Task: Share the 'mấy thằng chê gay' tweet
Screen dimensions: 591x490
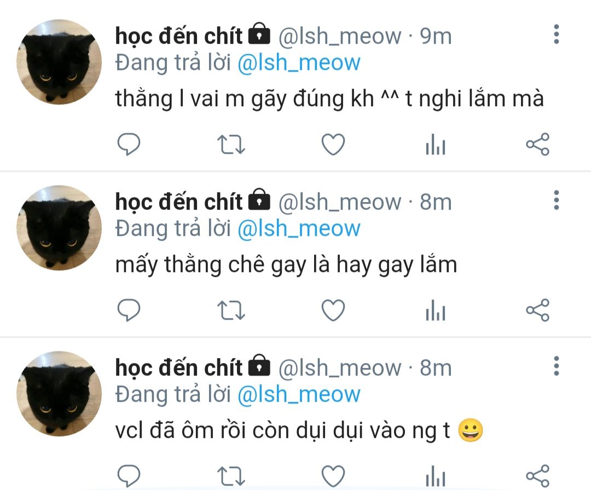Action: click(538, 310)
